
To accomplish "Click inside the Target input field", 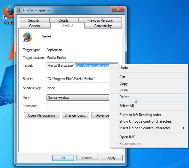I will coord(78,66).
